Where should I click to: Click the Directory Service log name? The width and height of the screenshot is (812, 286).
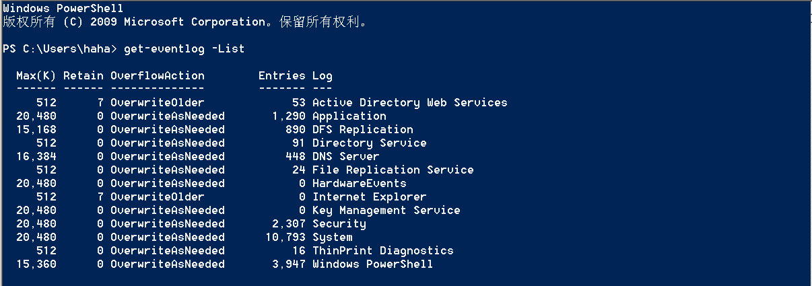pyautogui.click(x=369, y=143)
